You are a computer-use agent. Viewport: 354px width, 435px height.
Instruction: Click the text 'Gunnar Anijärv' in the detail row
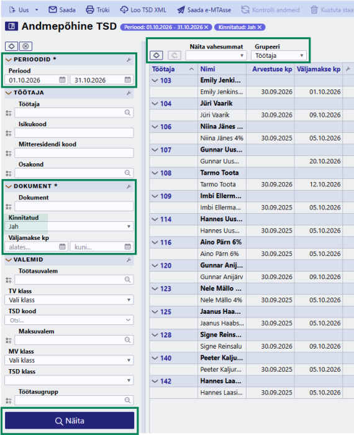click(x=222, y=277)
